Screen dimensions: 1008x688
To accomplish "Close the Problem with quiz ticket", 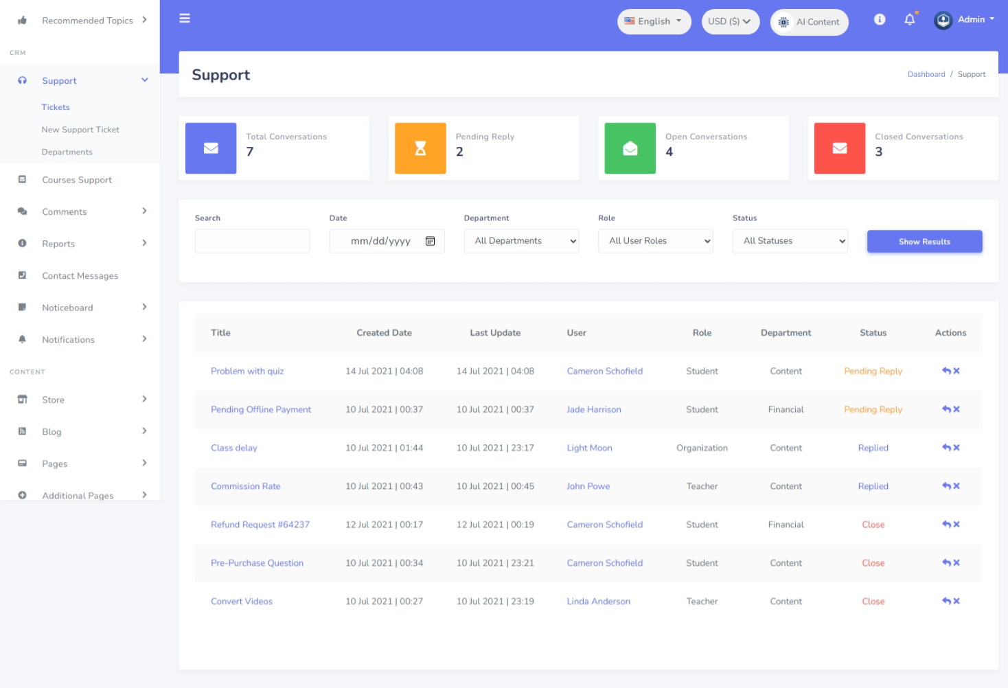I will [957, 371].
